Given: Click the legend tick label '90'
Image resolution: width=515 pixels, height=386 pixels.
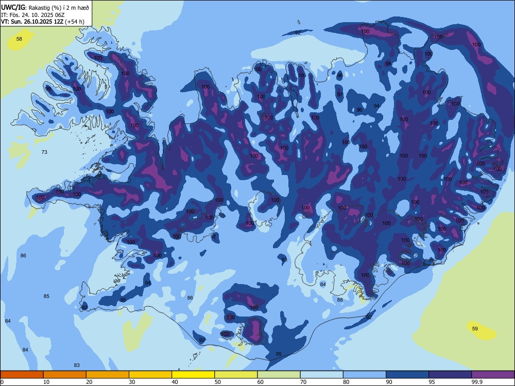Looking at the screenshot, I should [x=389, y=382].
